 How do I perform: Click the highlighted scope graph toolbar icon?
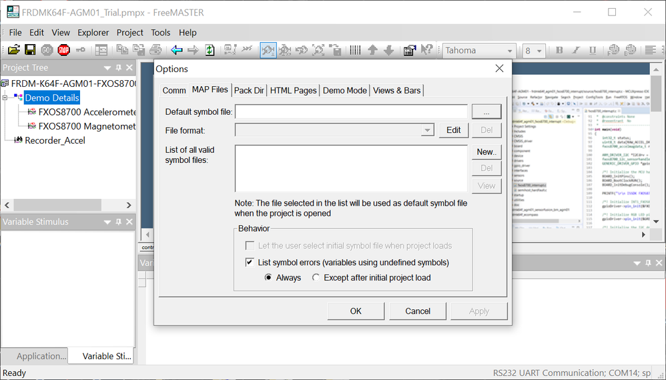[x=268, y=50]
